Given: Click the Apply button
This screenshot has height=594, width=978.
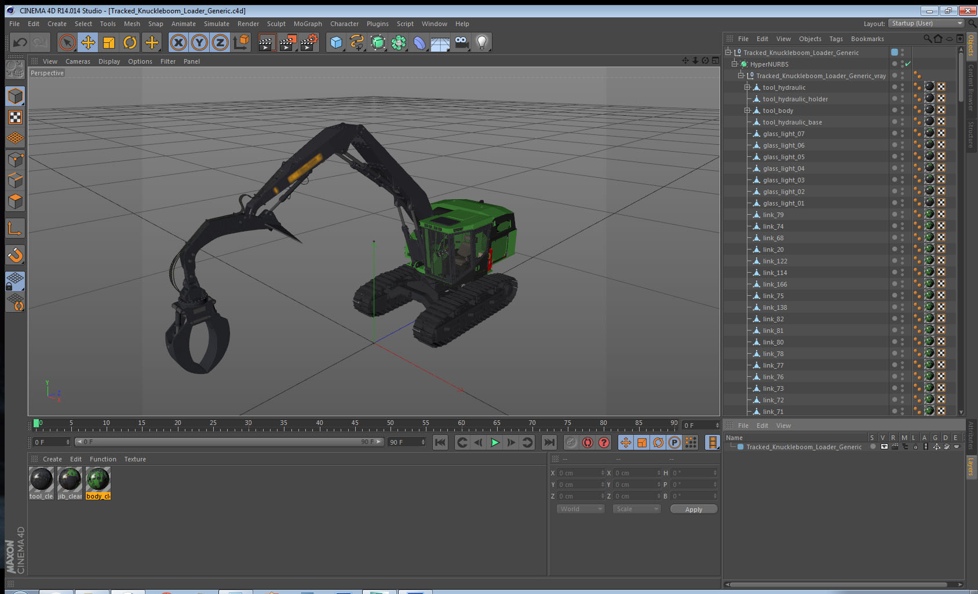Looking at the screenshot, I should (x=694, y=509).
